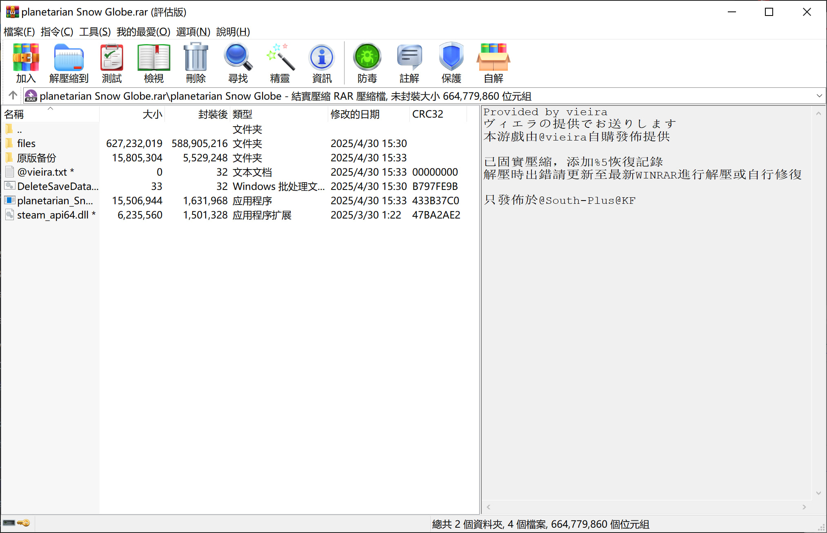Open the Commands (指令) menu
827x533 pixels.
pos(57,32)
